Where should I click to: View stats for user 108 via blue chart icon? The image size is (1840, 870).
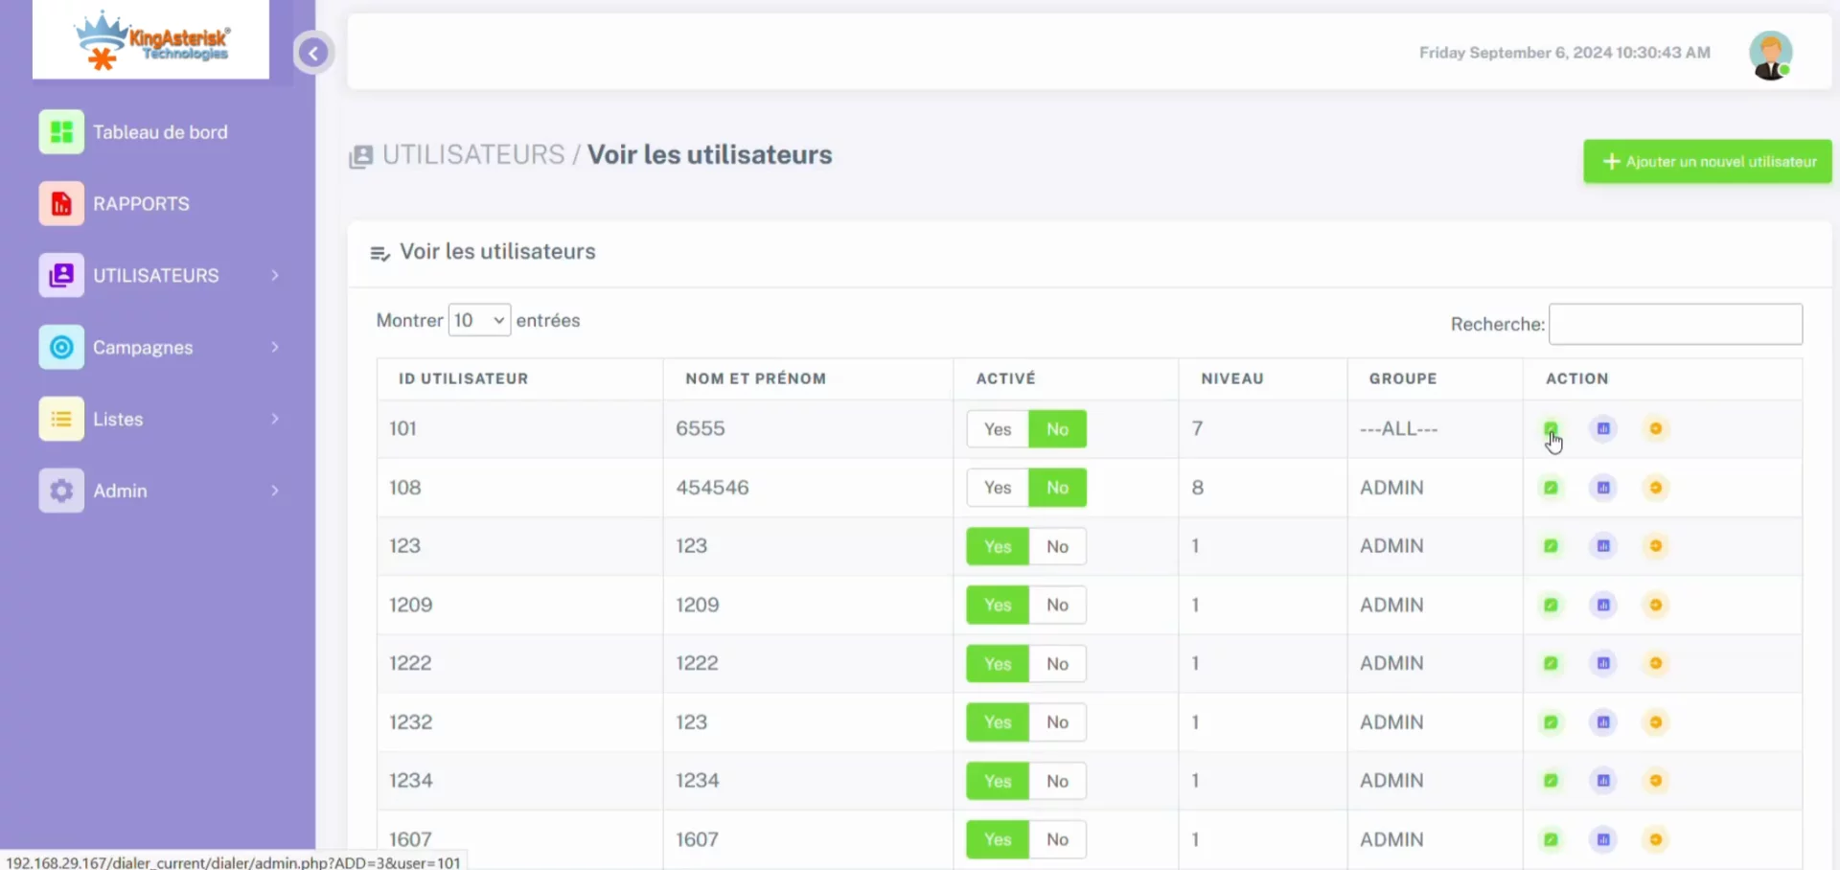[x=1603, y=487]
